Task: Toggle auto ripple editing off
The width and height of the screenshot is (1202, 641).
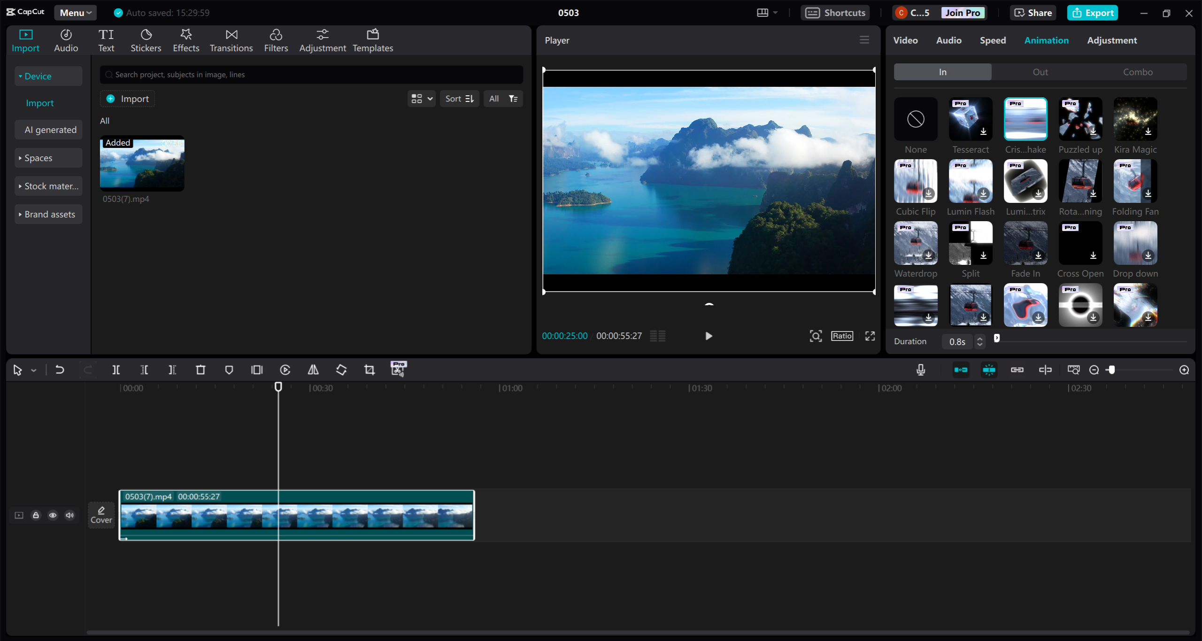Action: [961, 370]
